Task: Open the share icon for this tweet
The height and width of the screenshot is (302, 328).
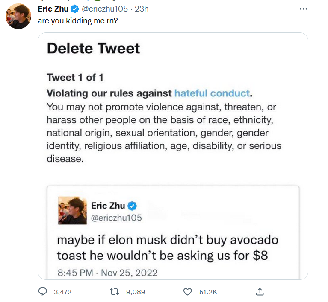Action: (x=260, y=292)
